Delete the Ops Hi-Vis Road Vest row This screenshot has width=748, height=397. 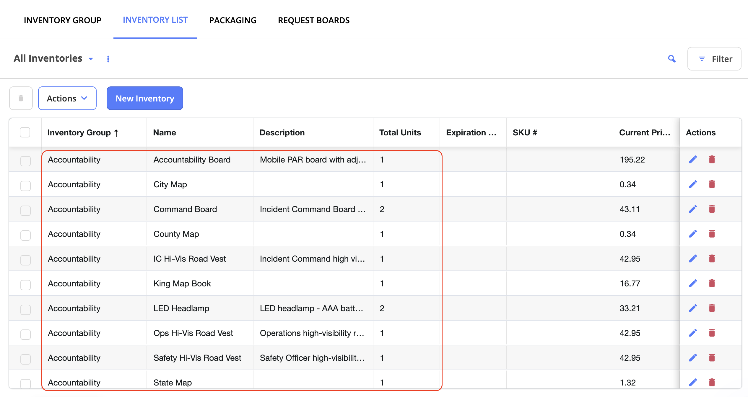pos(712,333)
